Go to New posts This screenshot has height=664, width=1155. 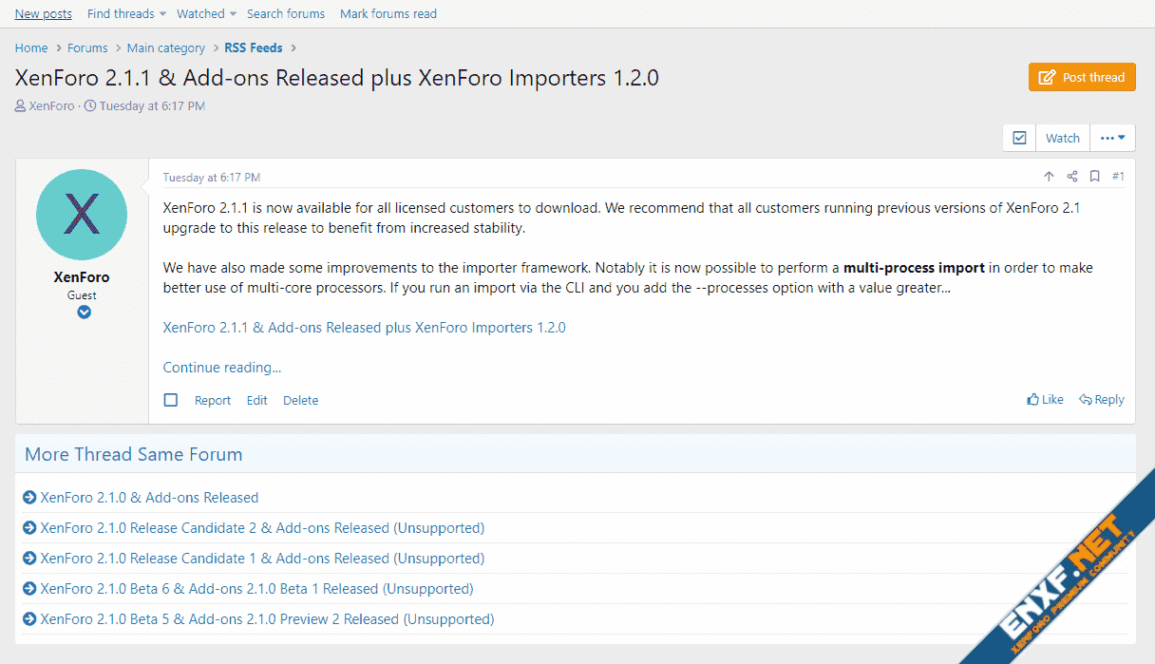tap(44, 13)
